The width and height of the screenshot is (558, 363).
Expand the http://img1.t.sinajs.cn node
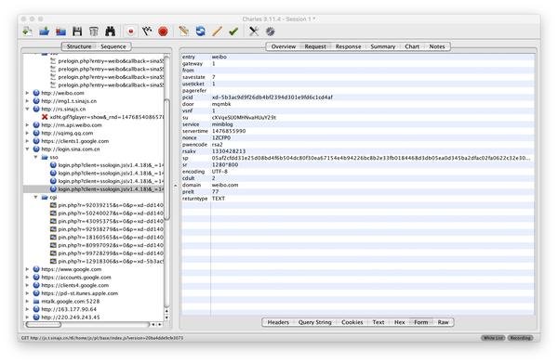point(27,101)
